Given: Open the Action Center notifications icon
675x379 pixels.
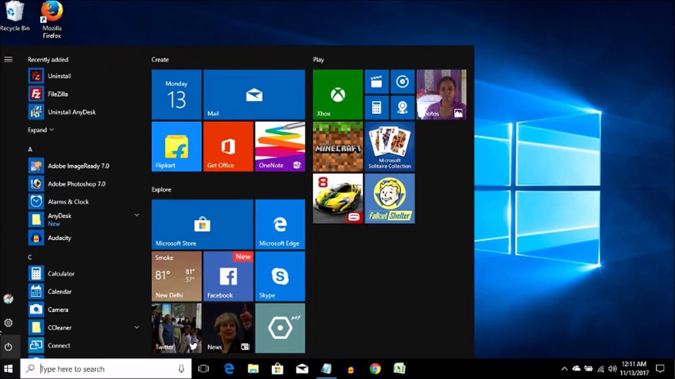Looking at the screenshot, I should coord(660,369).
